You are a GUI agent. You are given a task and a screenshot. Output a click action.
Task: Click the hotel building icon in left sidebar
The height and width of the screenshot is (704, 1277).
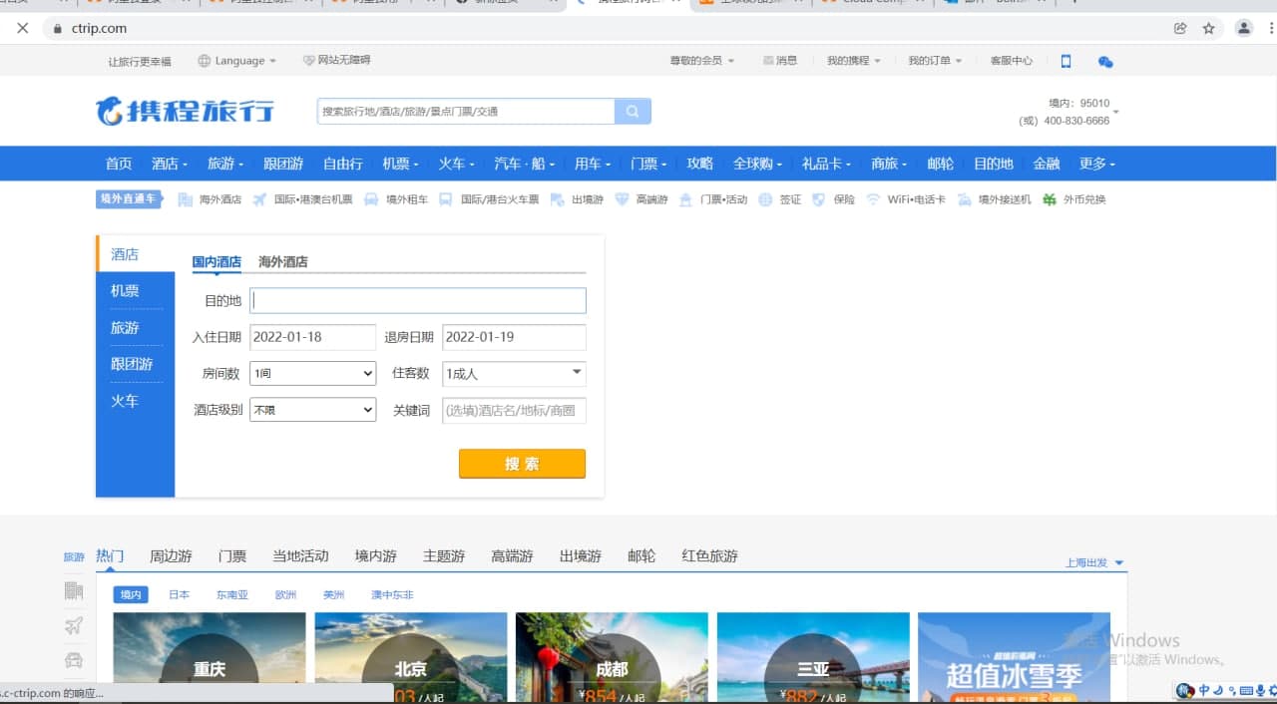coord(74,590)
